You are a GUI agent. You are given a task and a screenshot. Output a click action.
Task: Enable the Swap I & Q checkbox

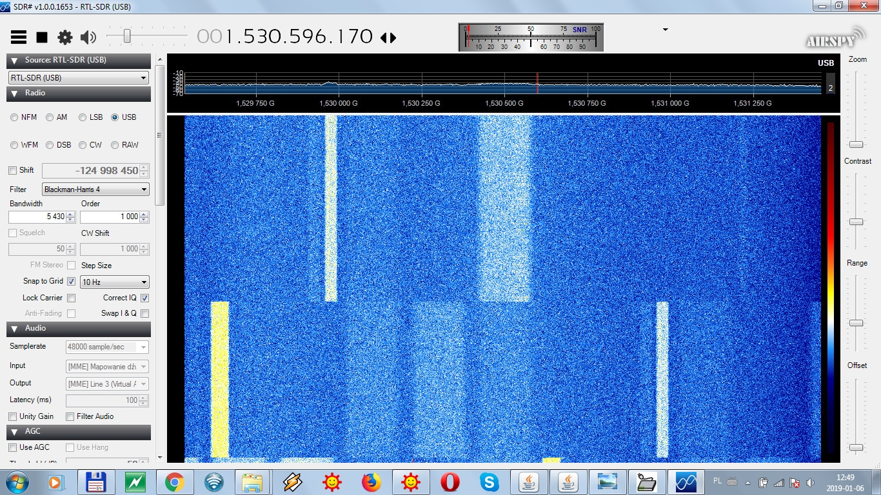(x=144, y=313)
